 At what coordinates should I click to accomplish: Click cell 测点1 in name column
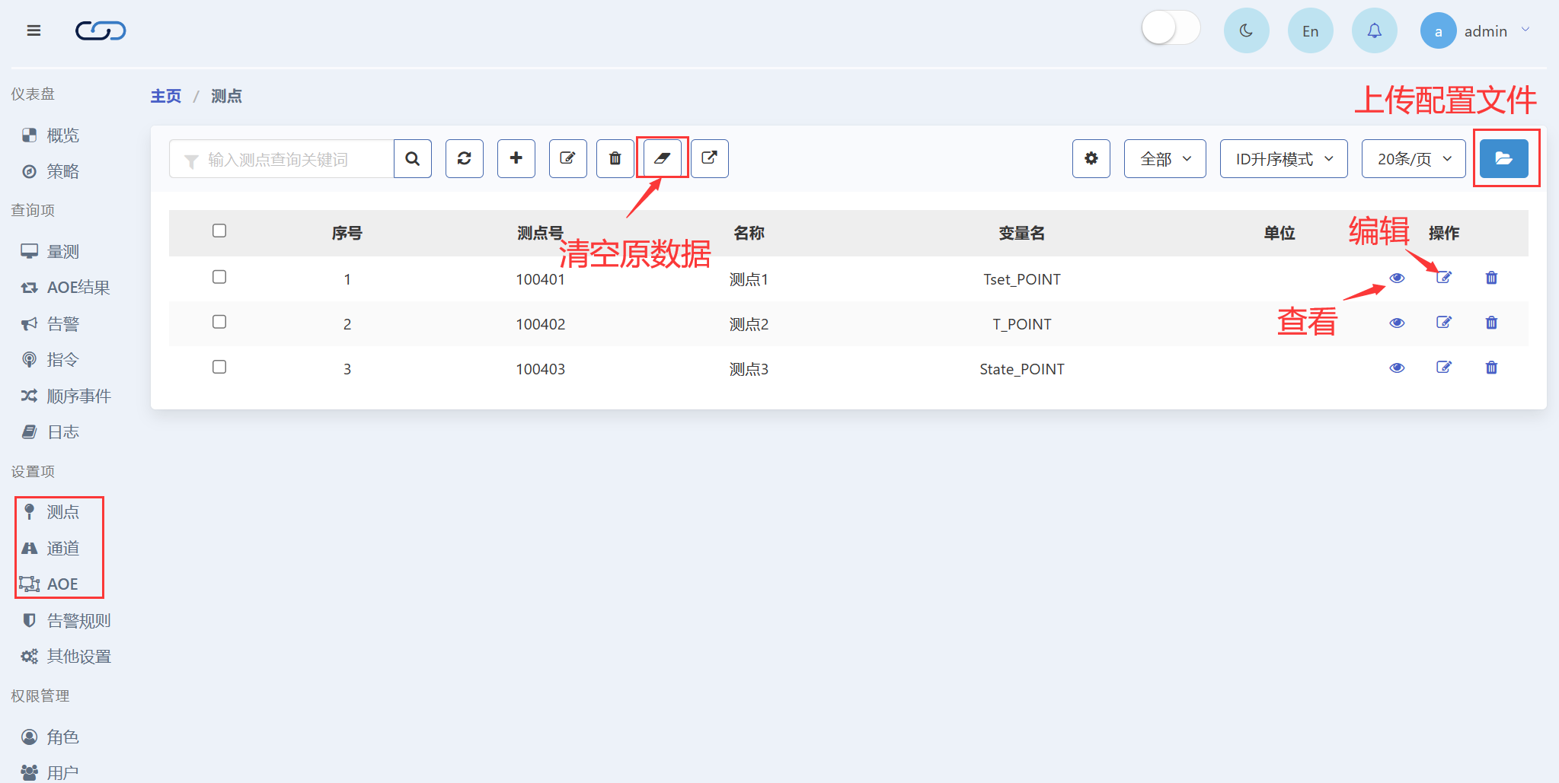coord(749,279)
